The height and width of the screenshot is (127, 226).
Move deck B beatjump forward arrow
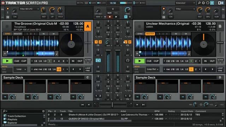(x=213, y=69)
